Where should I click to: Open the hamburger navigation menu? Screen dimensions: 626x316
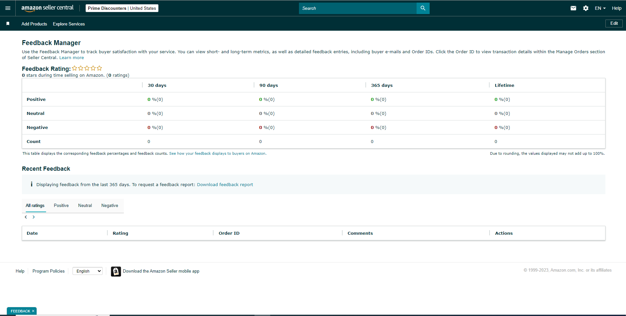coord(8,8)
